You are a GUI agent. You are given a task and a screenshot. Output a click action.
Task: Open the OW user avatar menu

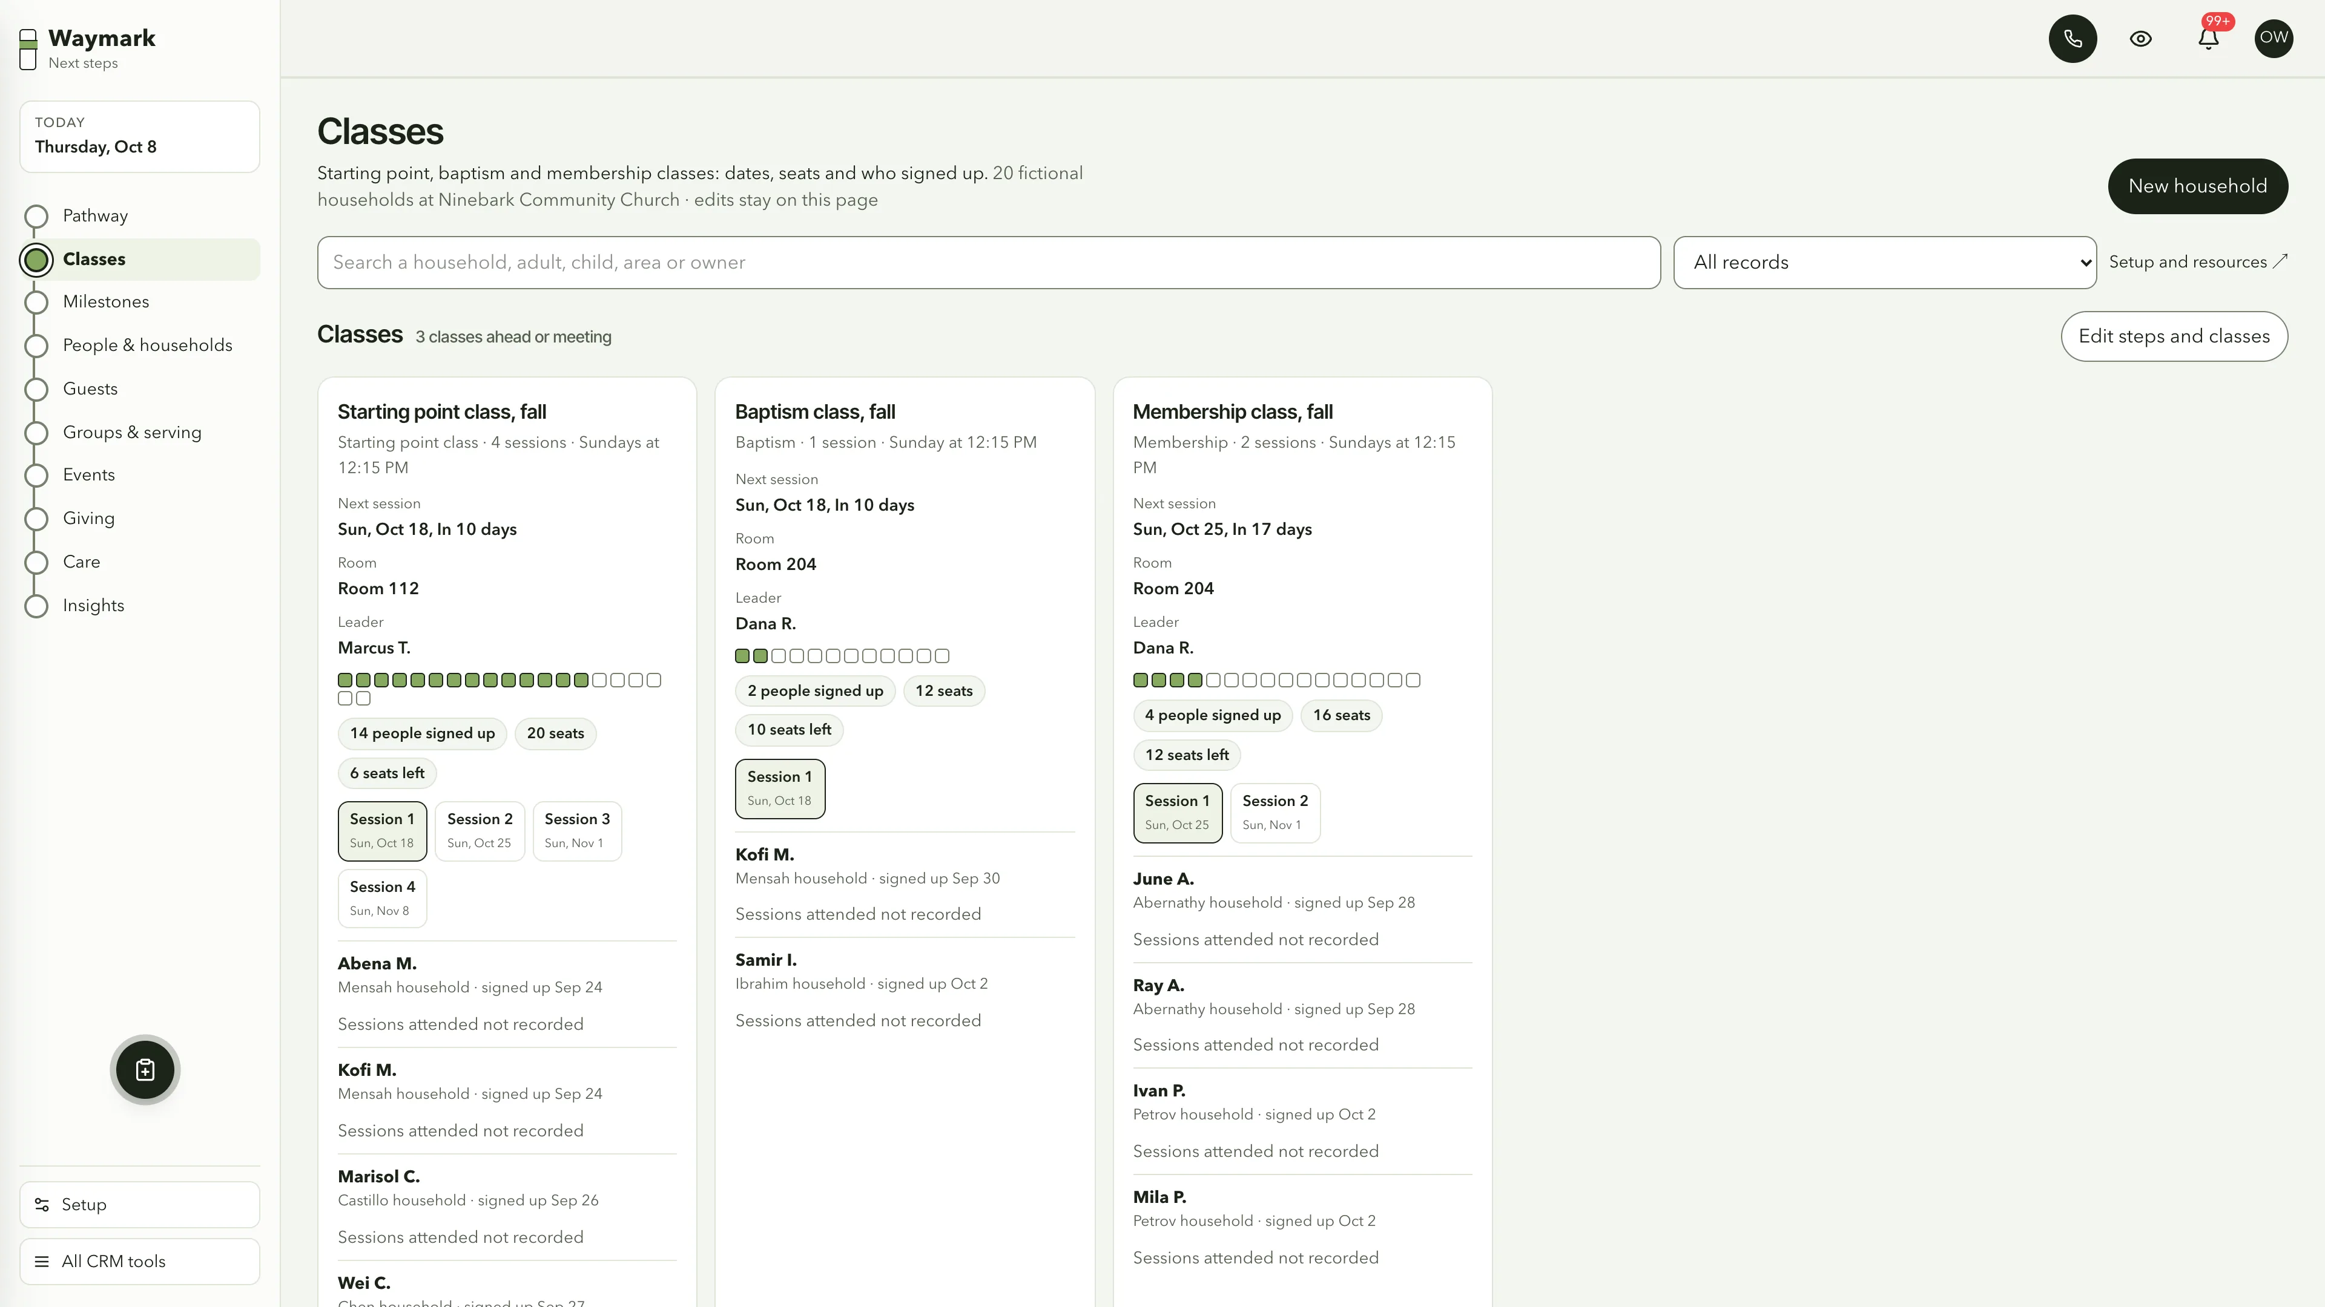2274,38
